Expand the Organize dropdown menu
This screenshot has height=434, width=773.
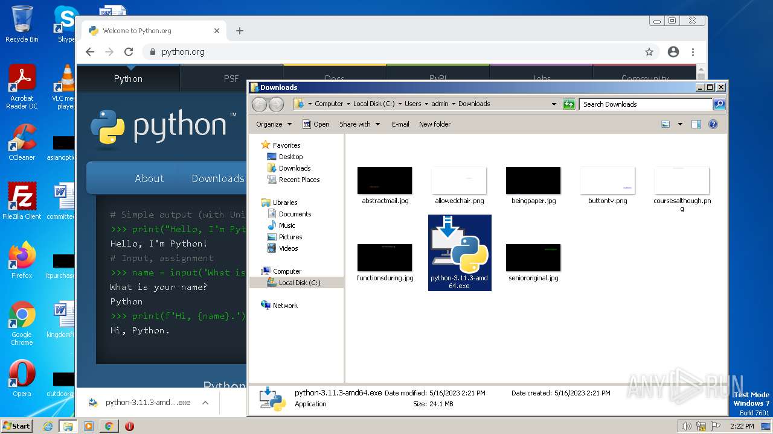pos(274,124)
